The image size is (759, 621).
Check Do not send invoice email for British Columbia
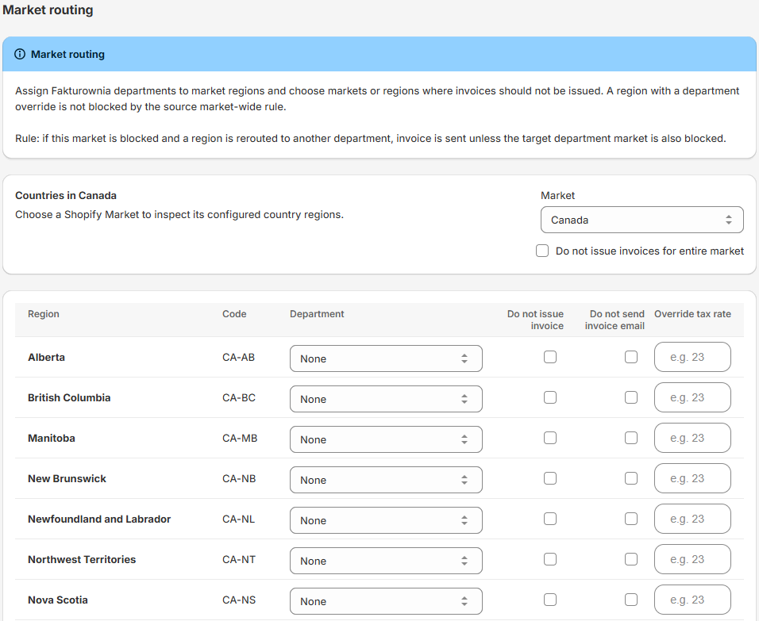(630, 397)
